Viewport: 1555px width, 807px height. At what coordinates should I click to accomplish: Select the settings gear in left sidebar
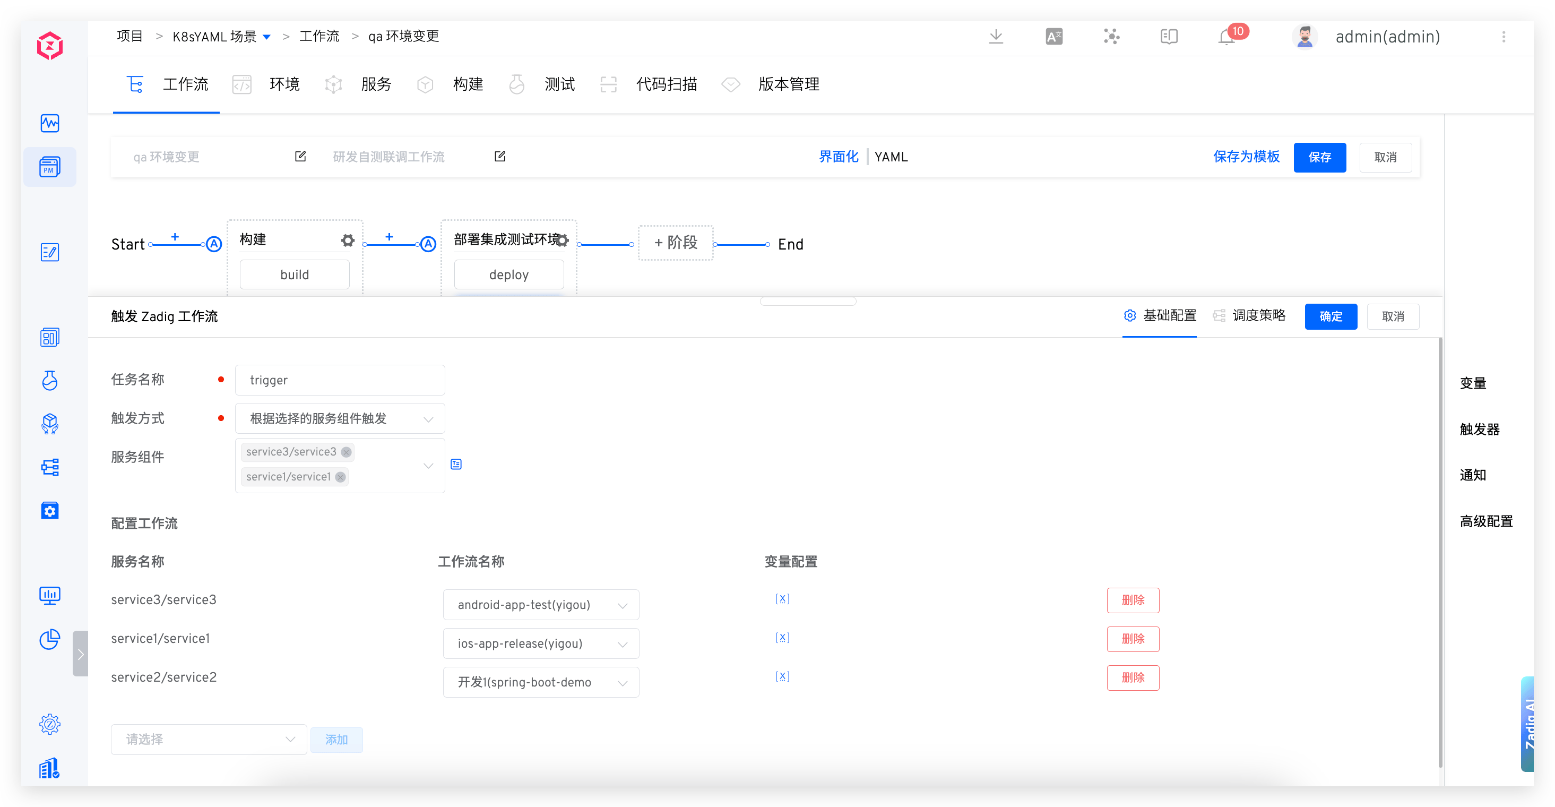[49, 510]
